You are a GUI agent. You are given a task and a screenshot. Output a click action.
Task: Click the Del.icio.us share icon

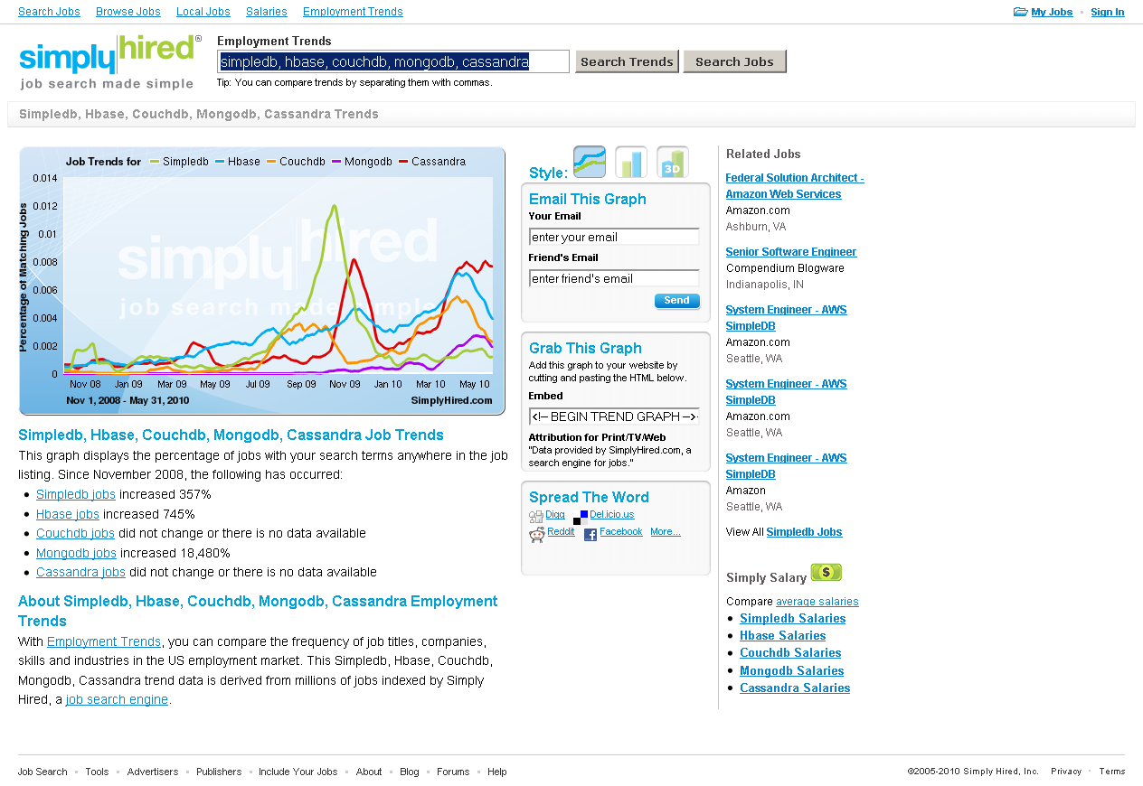click(581, 518)
